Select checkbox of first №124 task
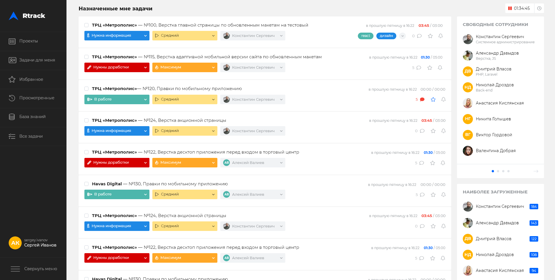The height and width of the screenshot is (280, 555). point(86,120)
